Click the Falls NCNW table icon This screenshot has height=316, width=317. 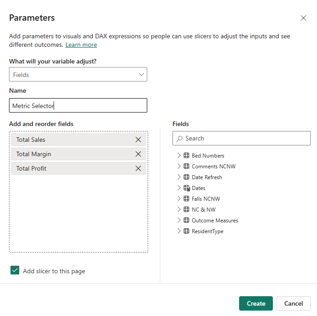pyautogui.click(x=186, y=199)
